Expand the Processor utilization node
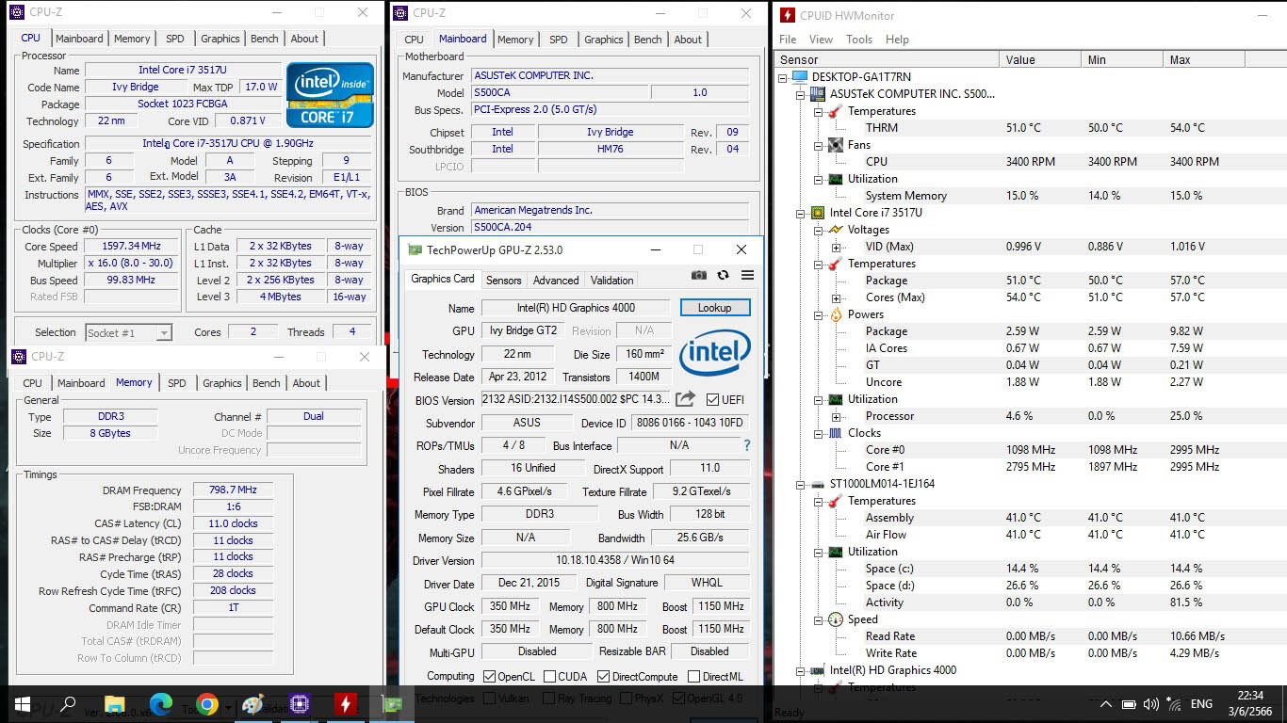1287x723 pixels. pos(836,416)
